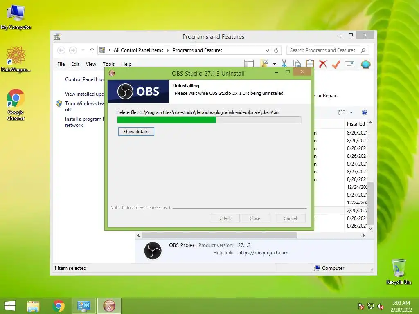This screenshot has width=419, height=314.
Task: Click vertical scrollbar up arrow
Action: click(x=370, y=123)
